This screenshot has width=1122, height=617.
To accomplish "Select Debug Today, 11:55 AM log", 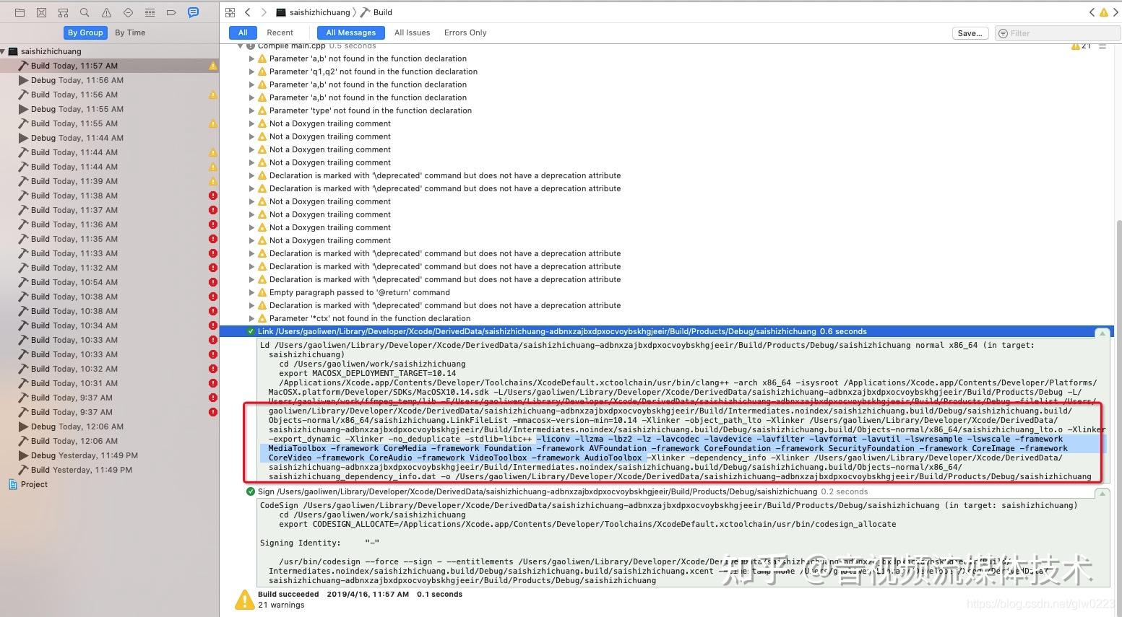I will [110, 109].
